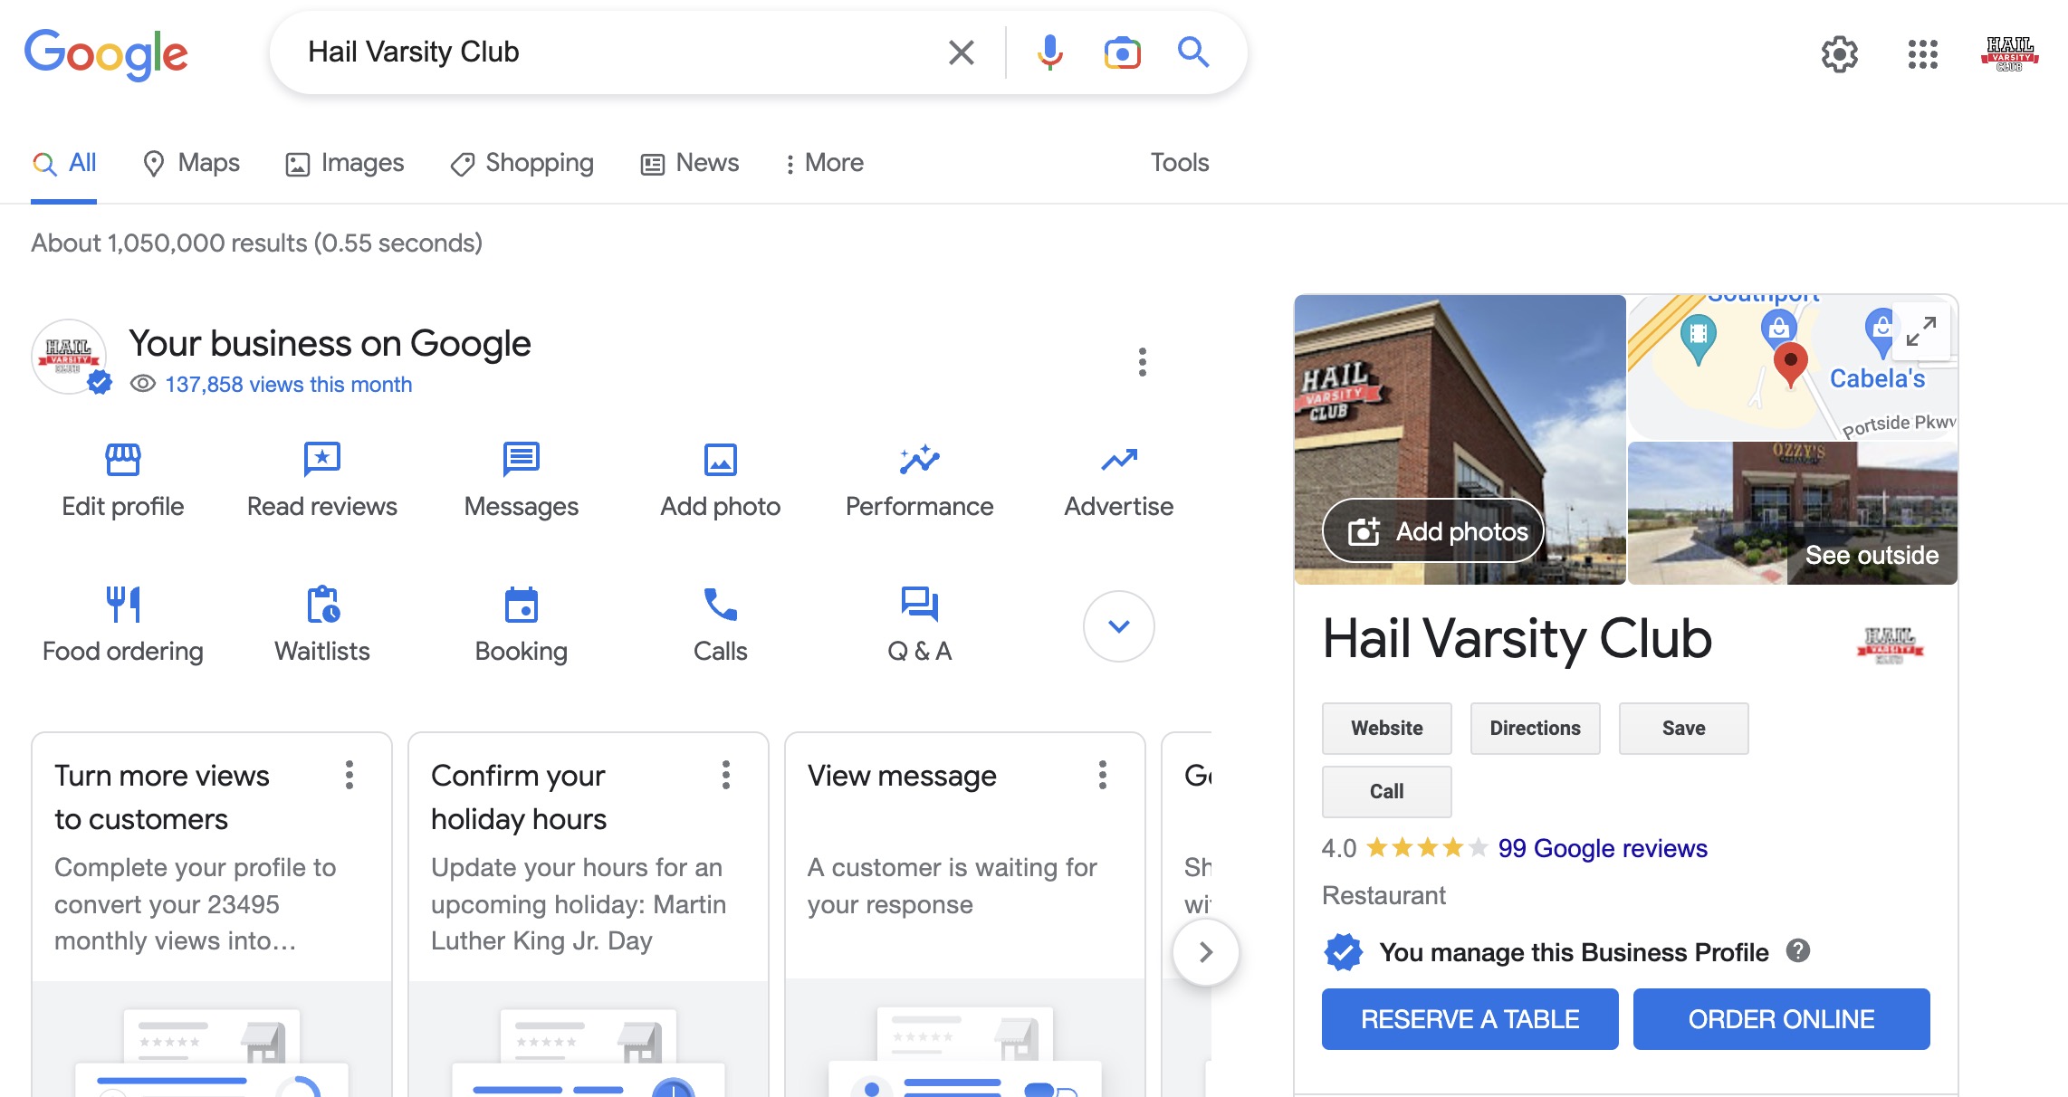Switch to the Maps tab
Image resolution: width=2068 pixels, height=1097 pixels.
(x=191, y=163)
